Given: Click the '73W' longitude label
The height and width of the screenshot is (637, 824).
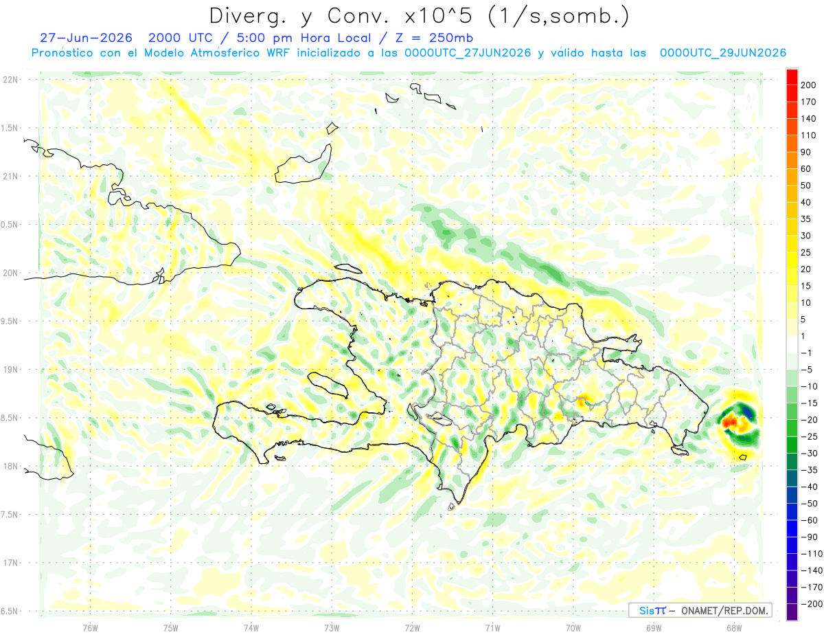Looking at the screenshot, I should pyautogui.click(x=331, y=627).
